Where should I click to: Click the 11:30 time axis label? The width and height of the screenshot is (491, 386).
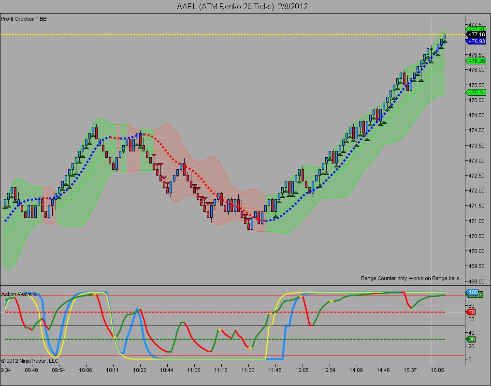tap(248, 371)
